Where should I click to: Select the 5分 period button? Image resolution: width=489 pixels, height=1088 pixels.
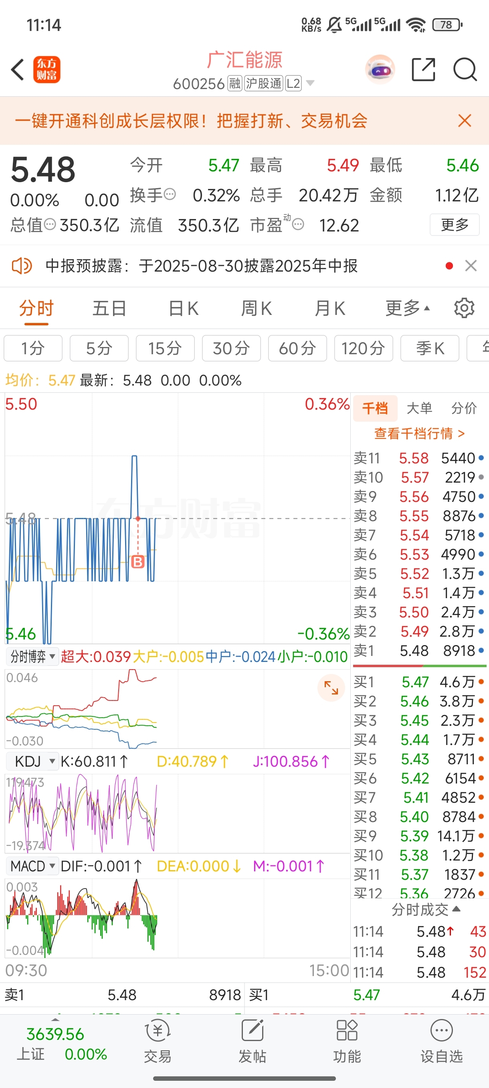tap(99, 349)
